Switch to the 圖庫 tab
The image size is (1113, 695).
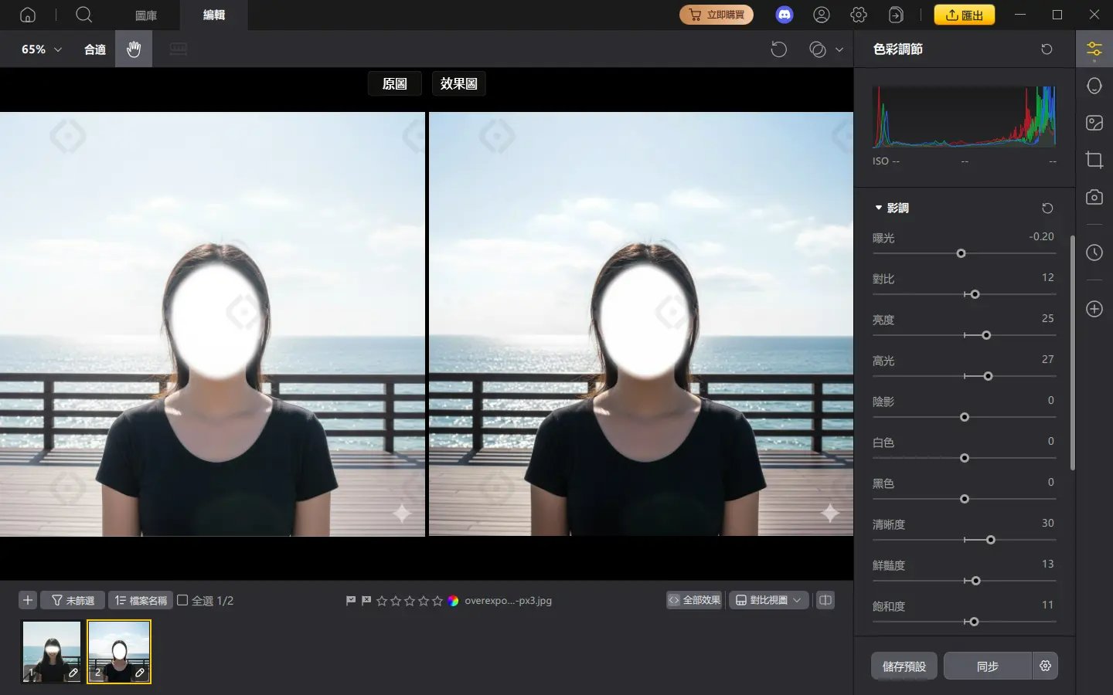(146, 15)
